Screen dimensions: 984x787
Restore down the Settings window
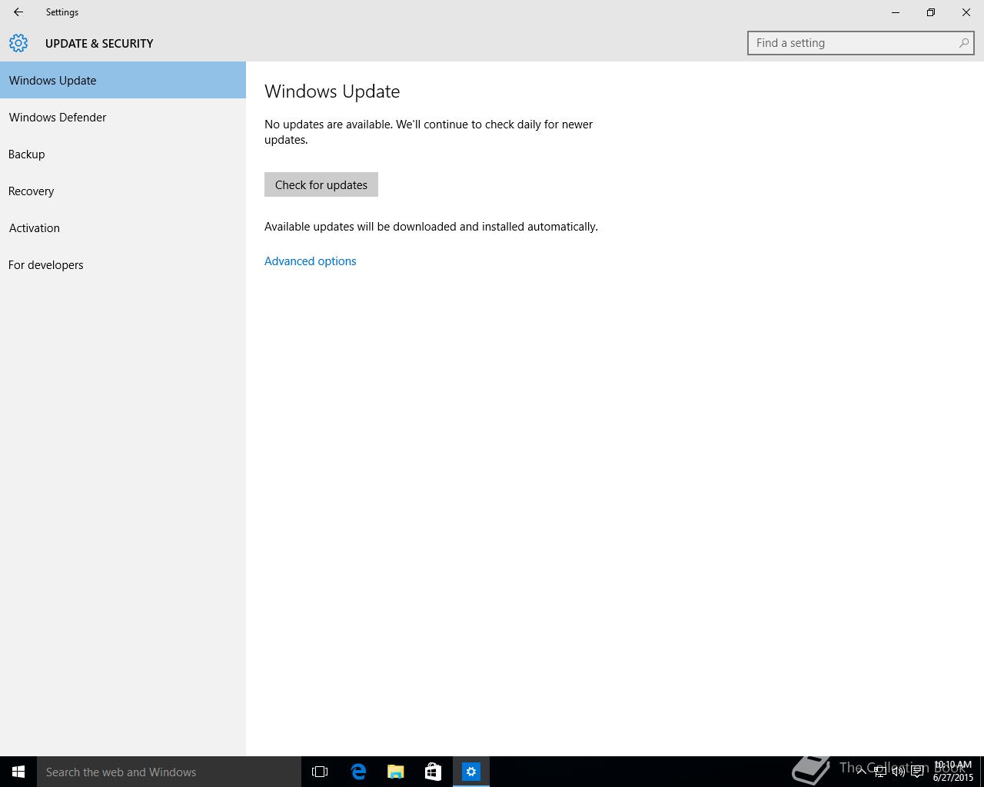pos(931,12)
